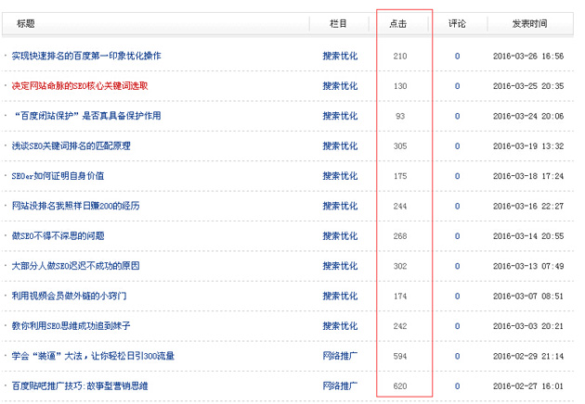Click 搜索优化 category in the first article row
Viewport: 585px width, 404px height.
[339, 57]
